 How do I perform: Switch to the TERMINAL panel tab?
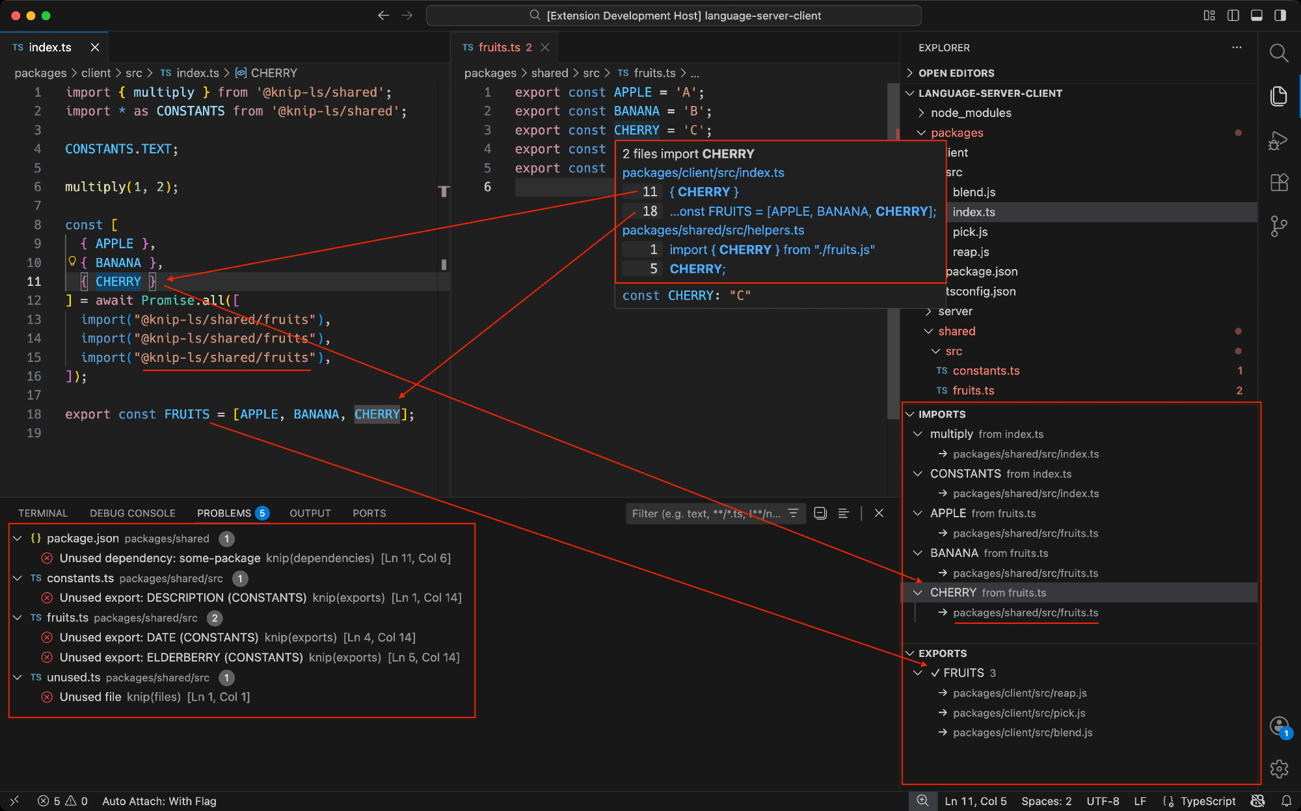(43, 513)
